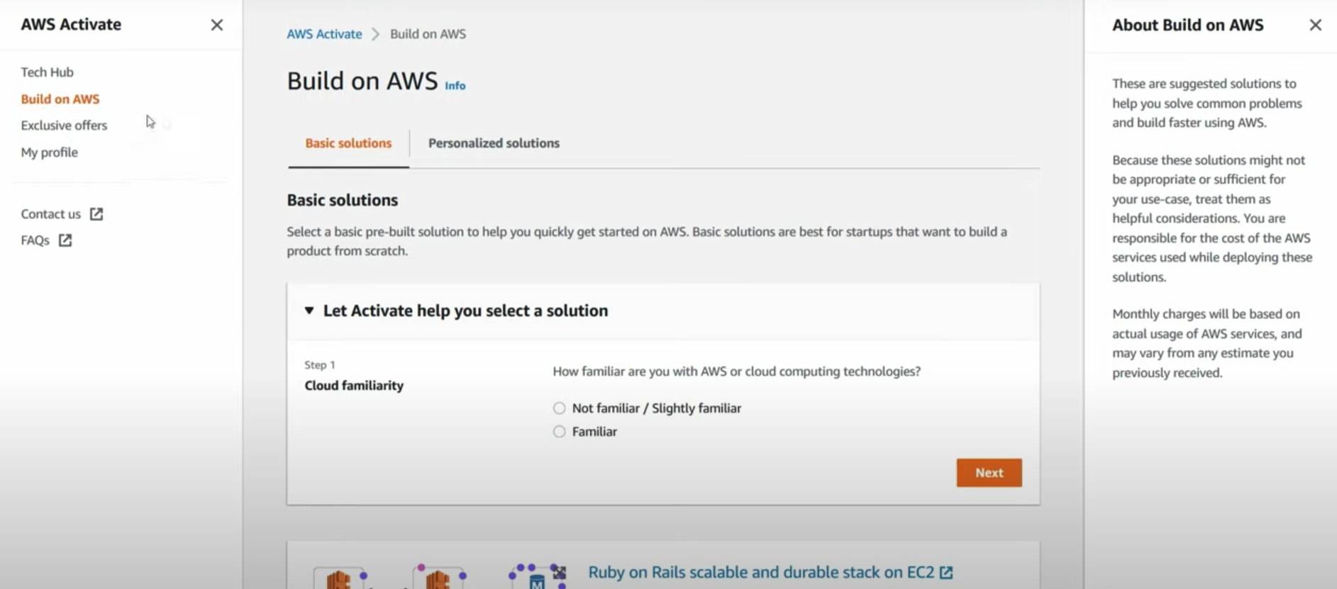Click the orange Next button
The image size is (1337, 589).
point(989,473)
